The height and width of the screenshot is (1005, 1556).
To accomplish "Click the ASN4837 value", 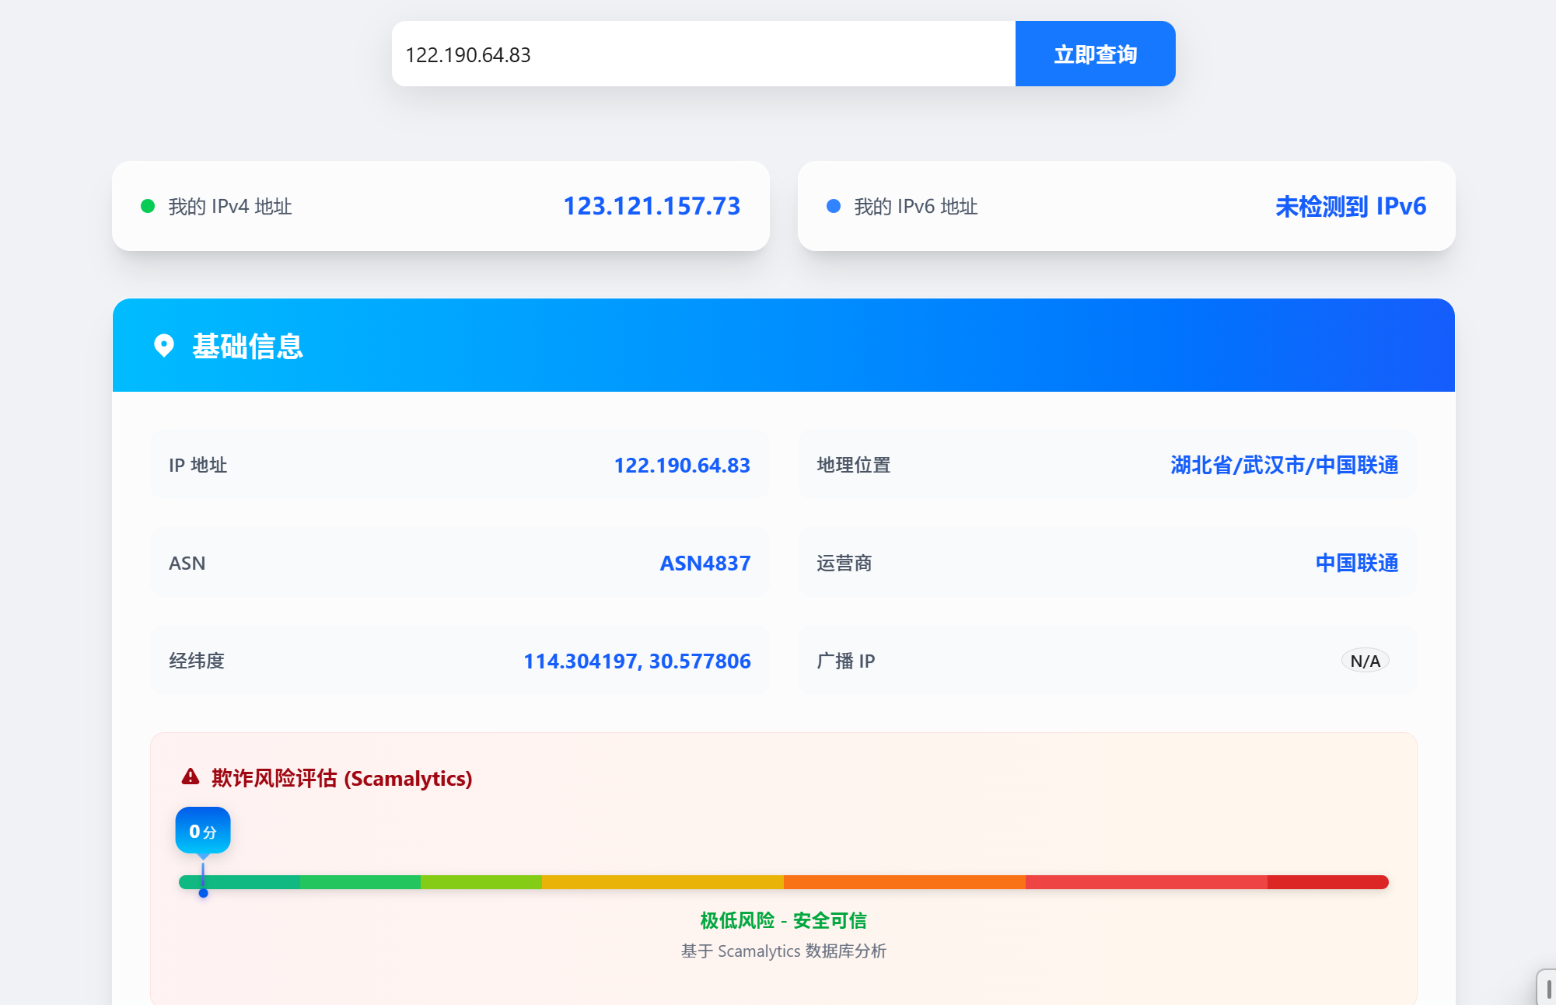I will [x=705, y=563].
